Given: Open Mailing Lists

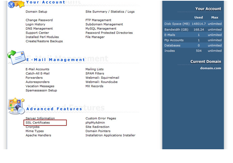Looking at the screenshot, I should tap(95, 69).
